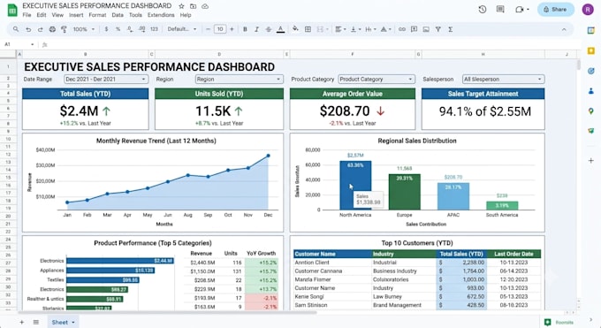601x328 pixels.
Task: Undo the last action
Action: point(28,29)
